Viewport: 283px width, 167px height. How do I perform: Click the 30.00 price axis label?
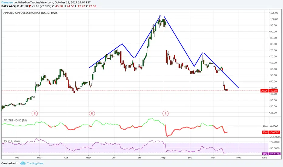pos(274,106)
